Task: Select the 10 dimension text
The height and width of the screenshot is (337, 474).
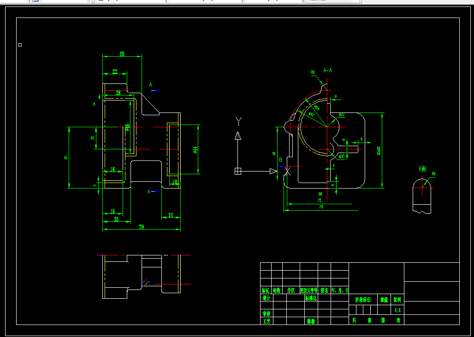Action: (175, 181)
